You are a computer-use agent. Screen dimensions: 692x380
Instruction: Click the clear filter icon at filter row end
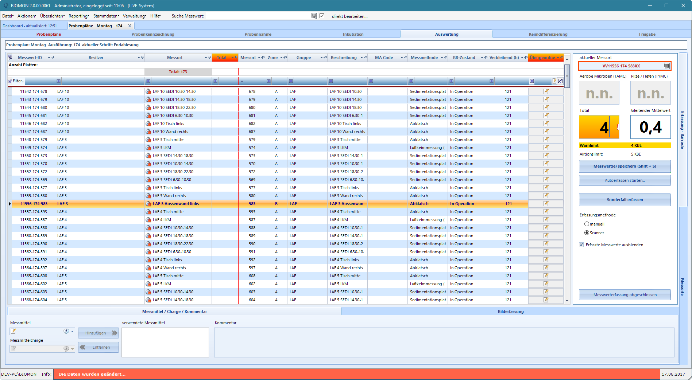pos(560,81)
